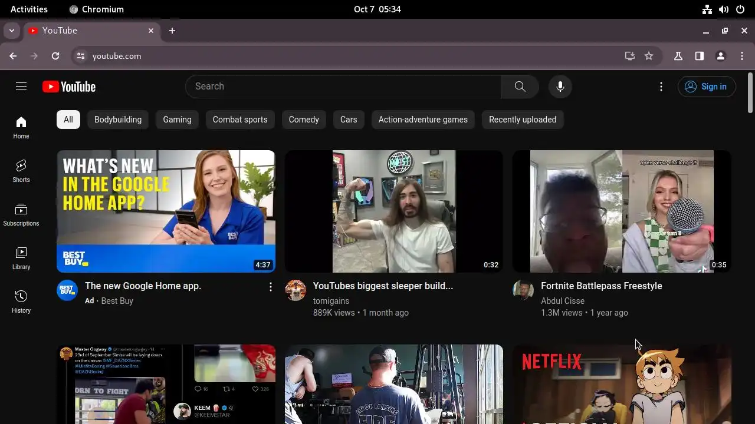Screen dimensions: 755x424
Task: Open sleeper build video thumbnail
Action: [x=394, y=211]
